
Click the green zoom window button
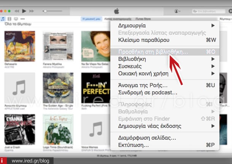[9, 11]
